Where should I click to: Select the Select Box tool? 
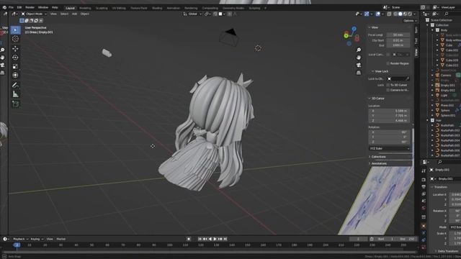[15, 30]
